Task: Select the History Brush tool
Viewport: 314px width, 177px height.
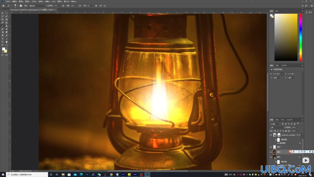Action: [x=3, y=29]
